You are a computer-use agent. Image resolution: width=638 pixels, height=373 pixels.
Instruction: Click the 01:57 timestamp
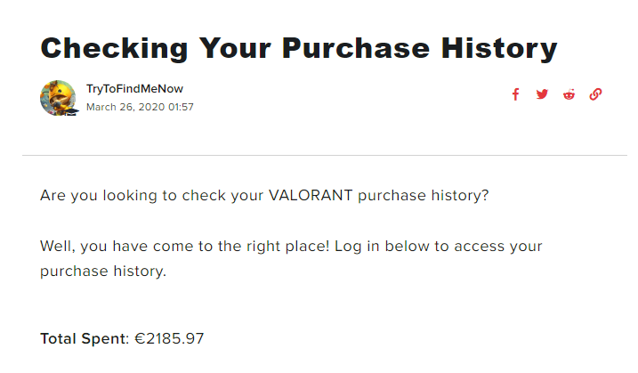pyautogui.click(x=181, y=107)
